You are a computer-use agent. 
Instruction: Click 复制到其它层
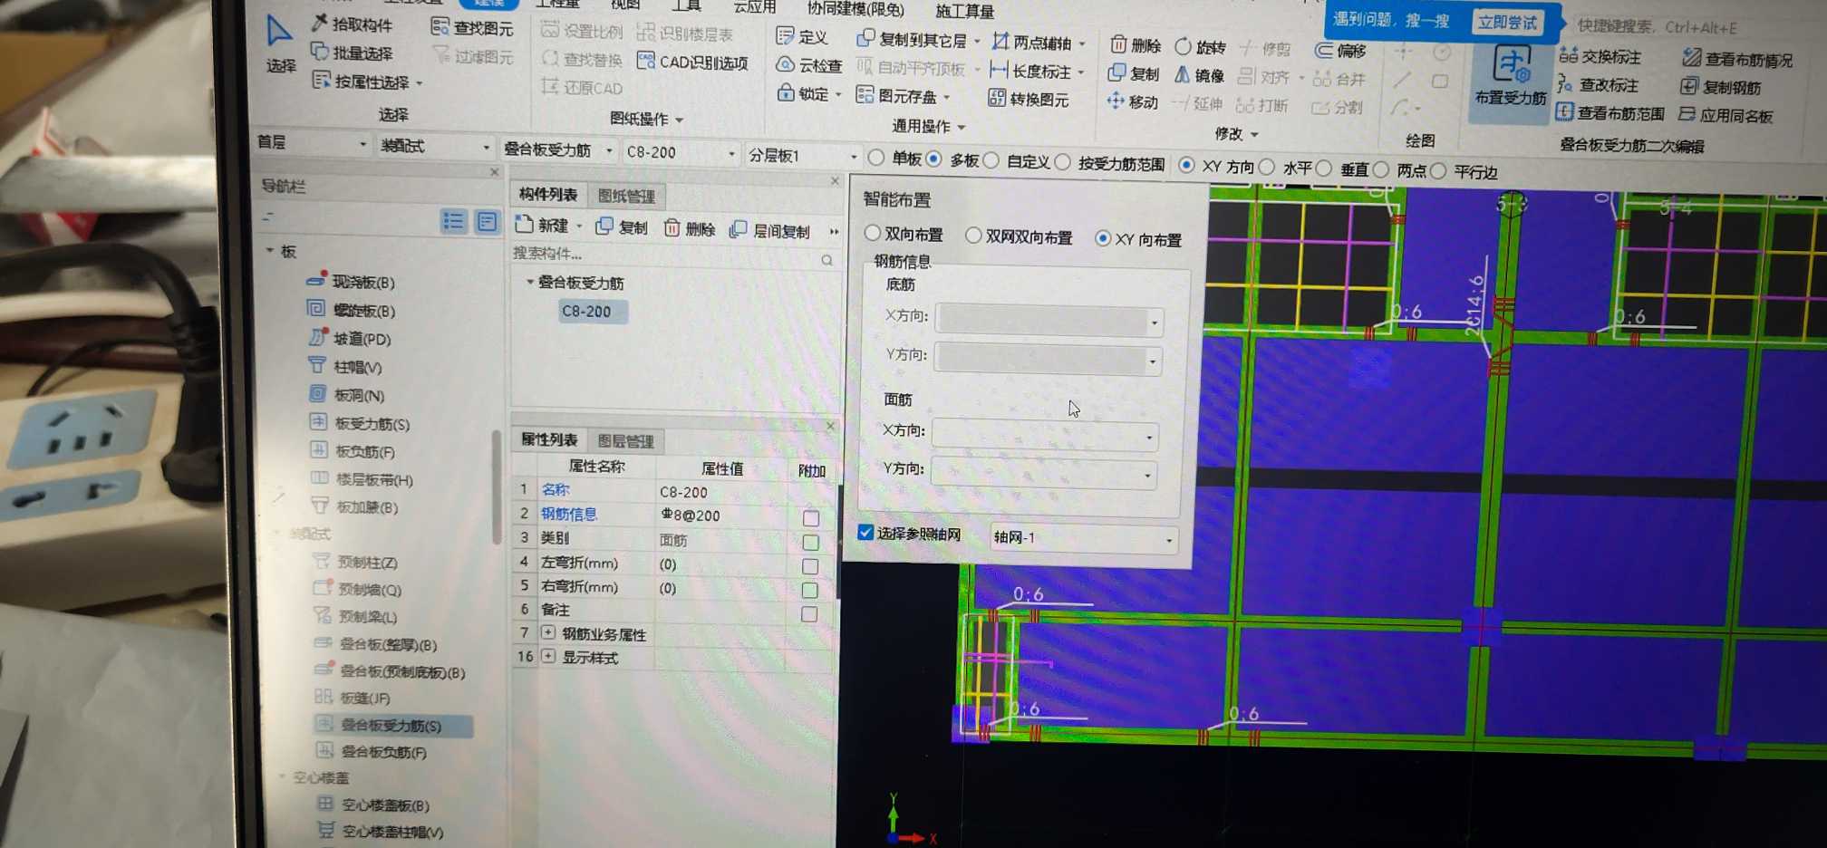pyautogui.click(x=918, y=40)
